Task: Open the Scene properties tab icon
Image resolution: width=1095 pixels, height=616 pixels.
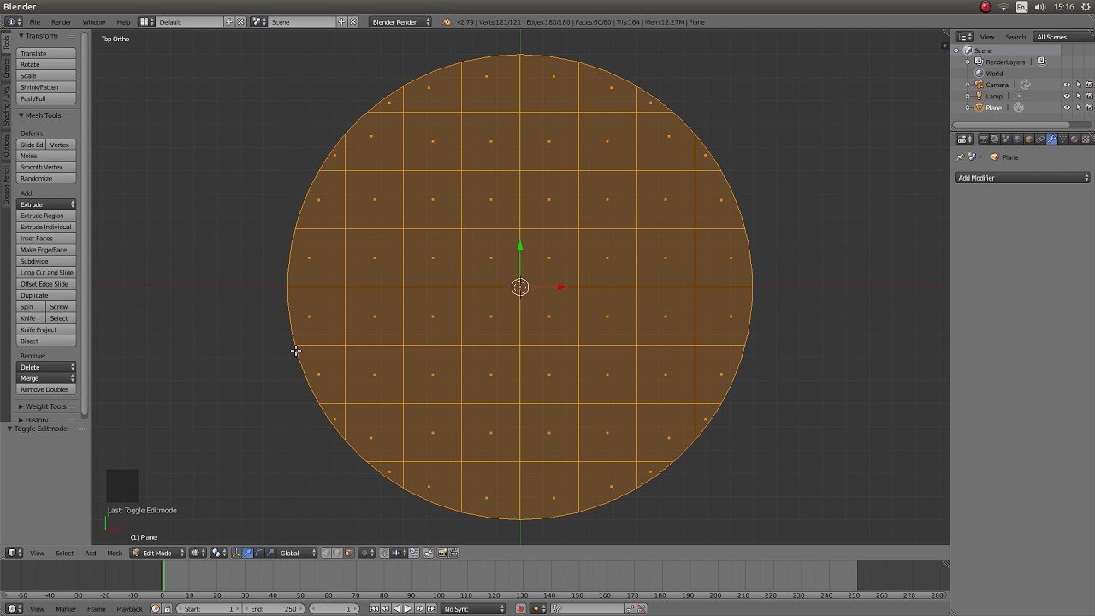Action: click(x=1006, y=139)
